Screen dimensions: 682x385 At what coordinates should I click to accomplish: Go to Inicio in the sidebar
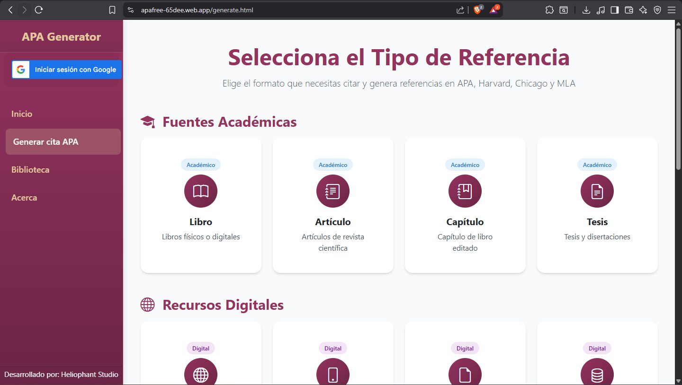tap(22, 114)
